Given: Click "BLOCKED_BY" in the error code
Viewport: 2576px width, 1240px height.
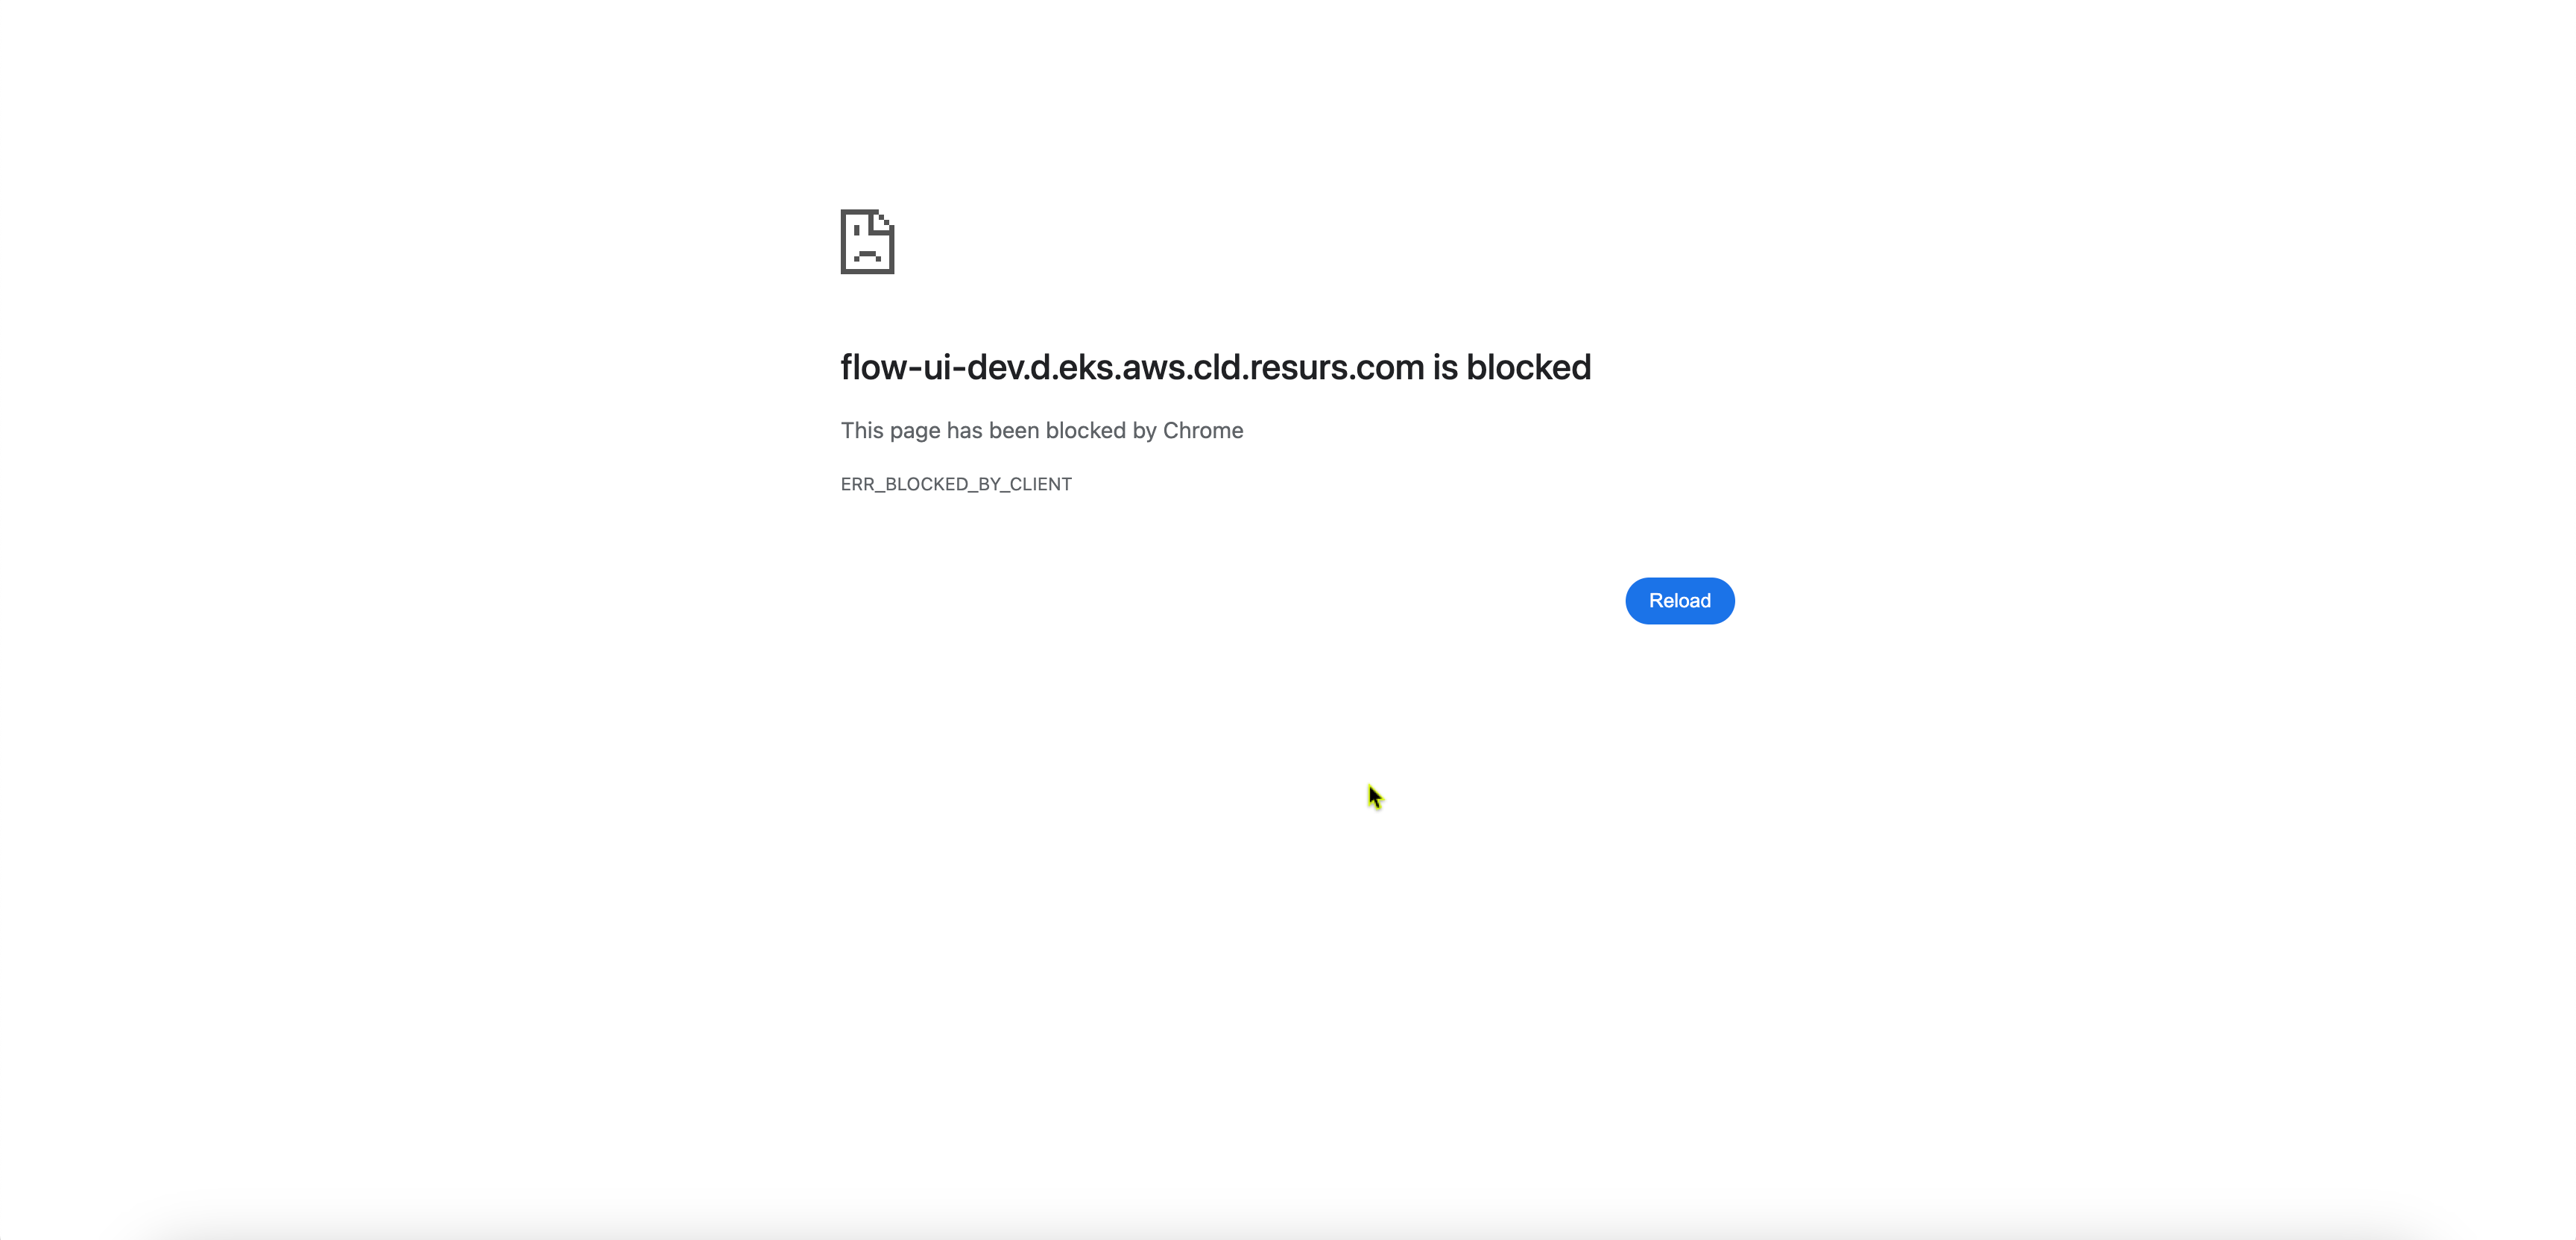Looking at the screenshot, I should click(941, 484).
